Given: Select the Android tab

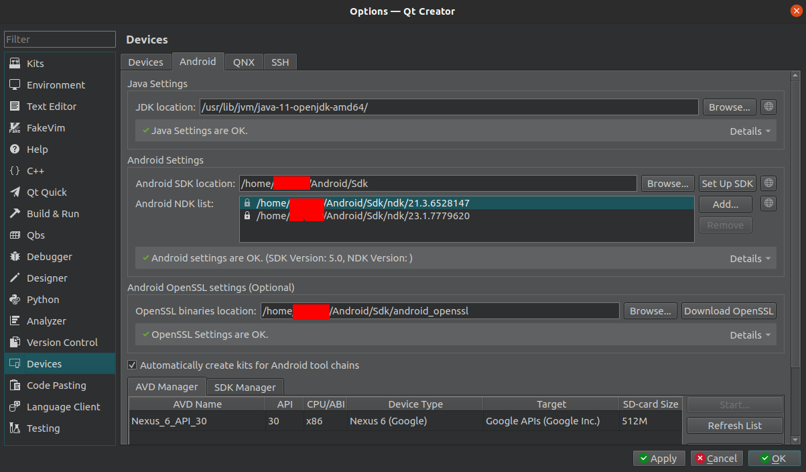Looking at the screenshot, I should coord(198,61).
